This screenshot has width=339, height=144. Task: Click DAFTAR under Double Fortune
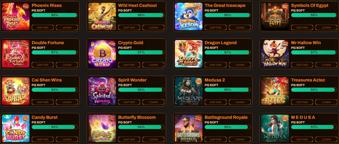(x=43, y=65)
